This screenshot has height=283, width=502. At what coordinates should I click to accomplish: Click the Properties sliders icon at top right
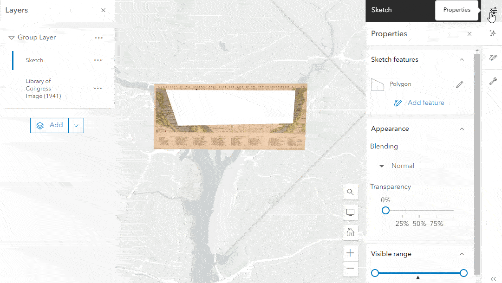point(492,11)
